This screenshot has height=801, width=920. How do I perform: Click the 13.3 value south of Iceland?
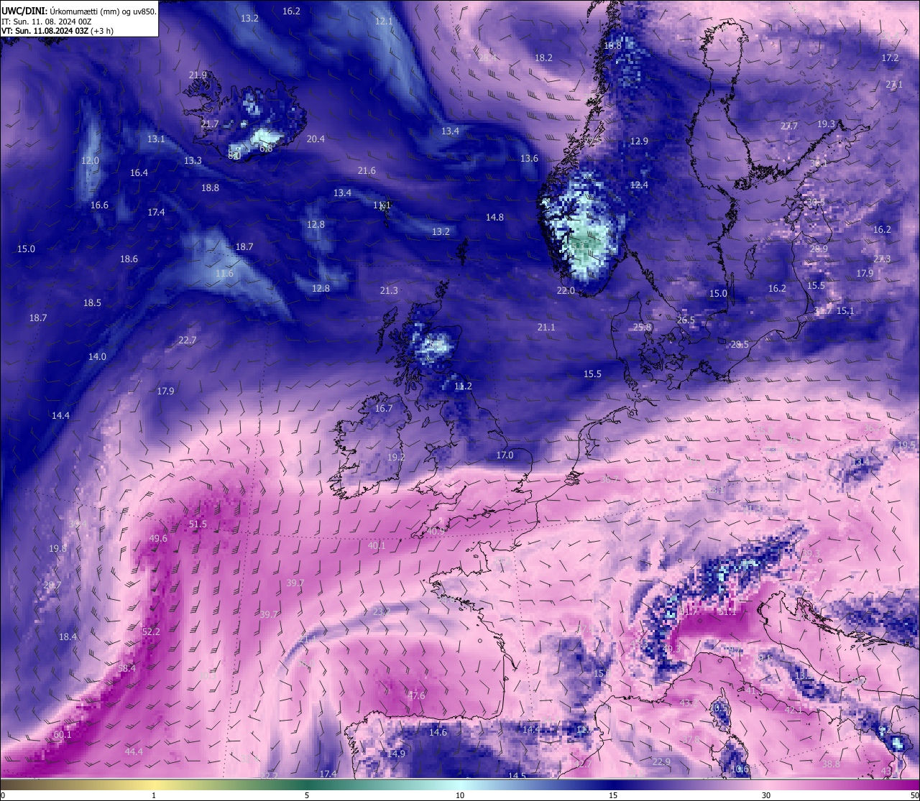pyautogui.click(x=193, y=160)
